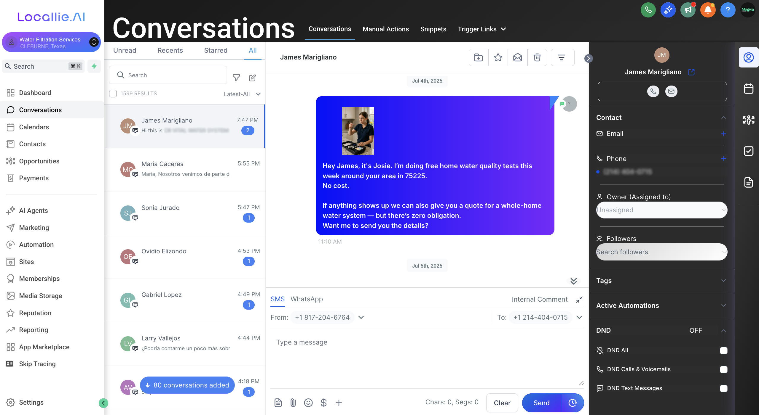Click the request payment dollar icon
Viewport: 759px width, 415px height.
324,403
